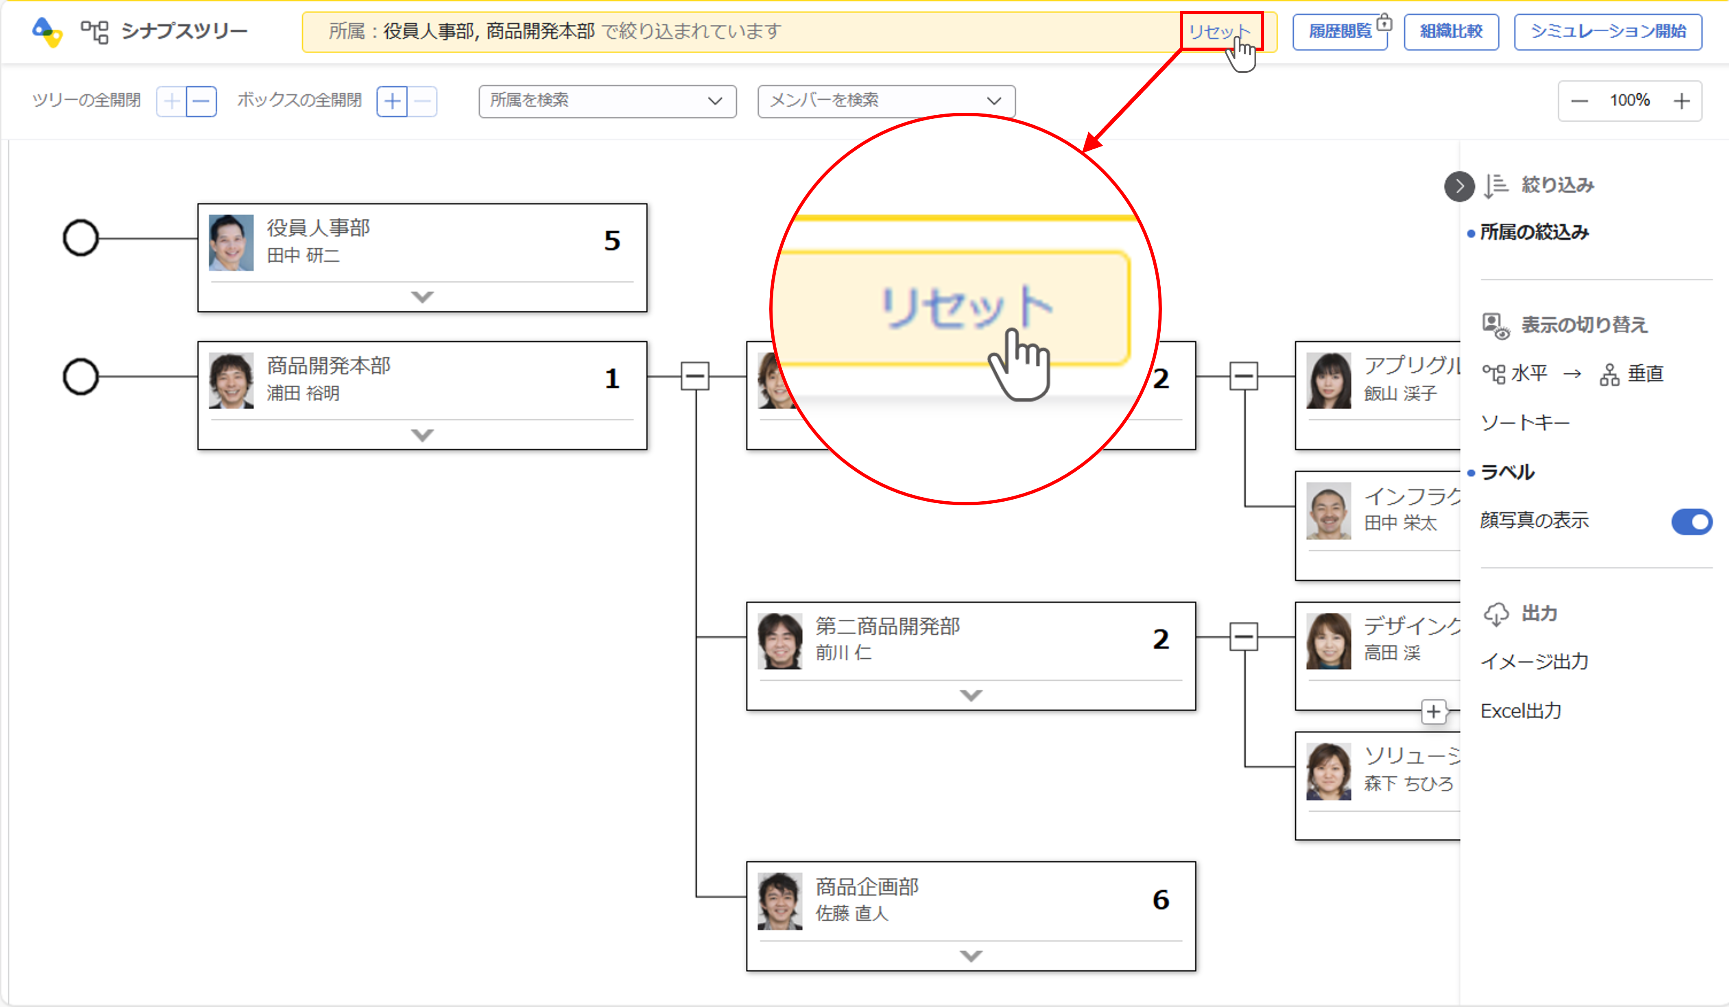
Task: Expand all boxes with plus icon
Action: coord(393,102)
